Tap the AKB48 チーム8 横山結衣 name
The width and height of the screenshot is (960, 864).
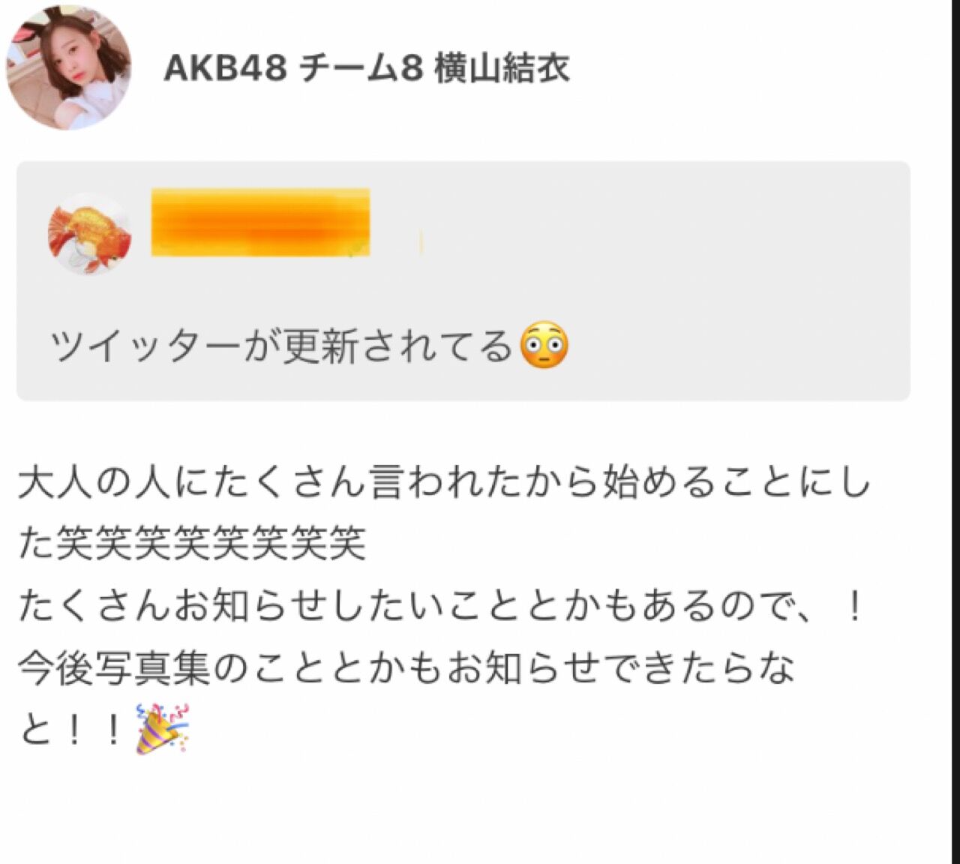pyautogui.click(x=367, y=68)
